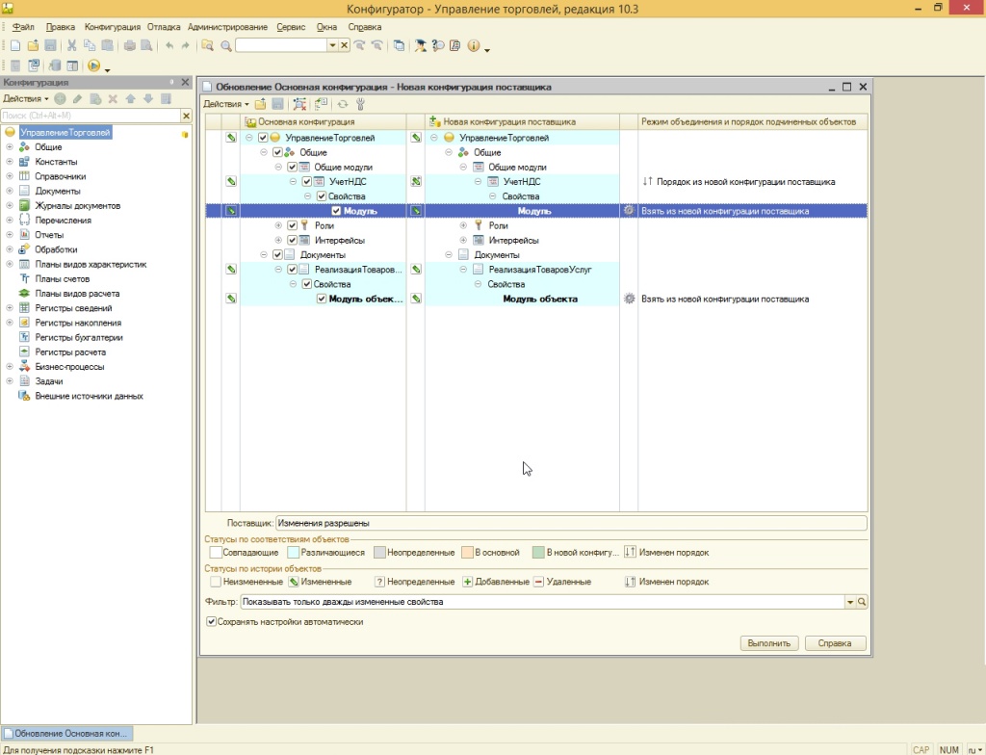Expand the Интерфейсы node in supplier configuration
The image size is (986, 755).
click(x=464, y=240)
